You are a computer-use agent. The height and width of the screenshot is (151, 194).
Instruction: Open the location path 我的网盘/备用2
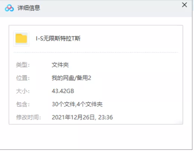pos(71,78)
